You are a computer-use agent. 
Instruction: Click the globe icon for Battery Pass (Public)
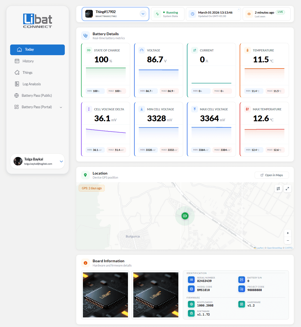17,95
